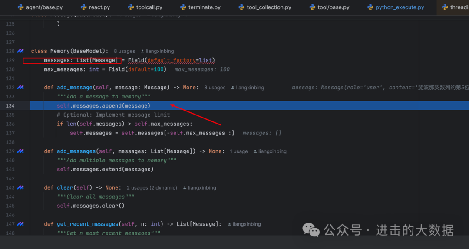Click inline debug value 'messages: []'

click(262, 133)
